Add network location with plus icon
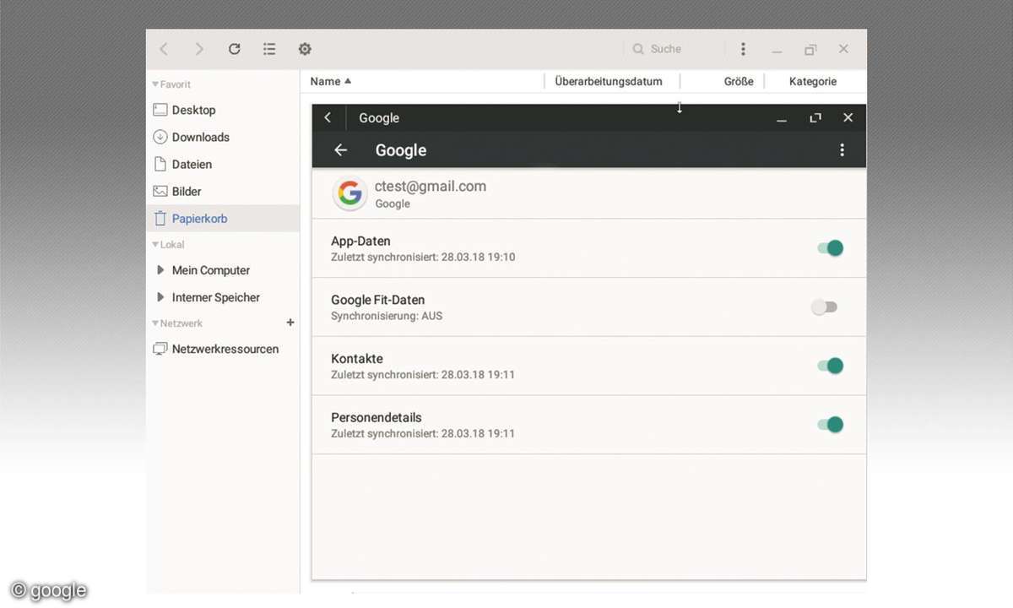 coord(290,323)
